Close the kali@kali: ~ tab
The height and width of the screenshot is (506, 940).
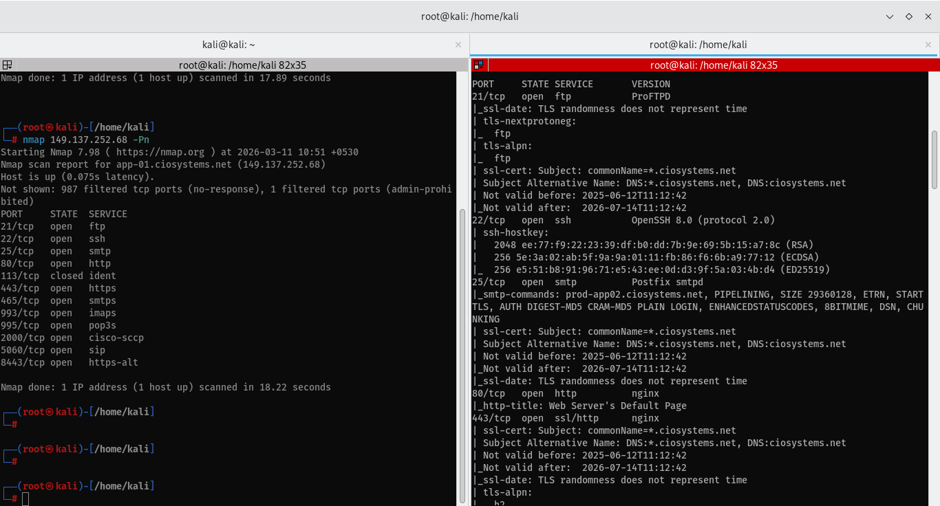[x=458, y=45]
